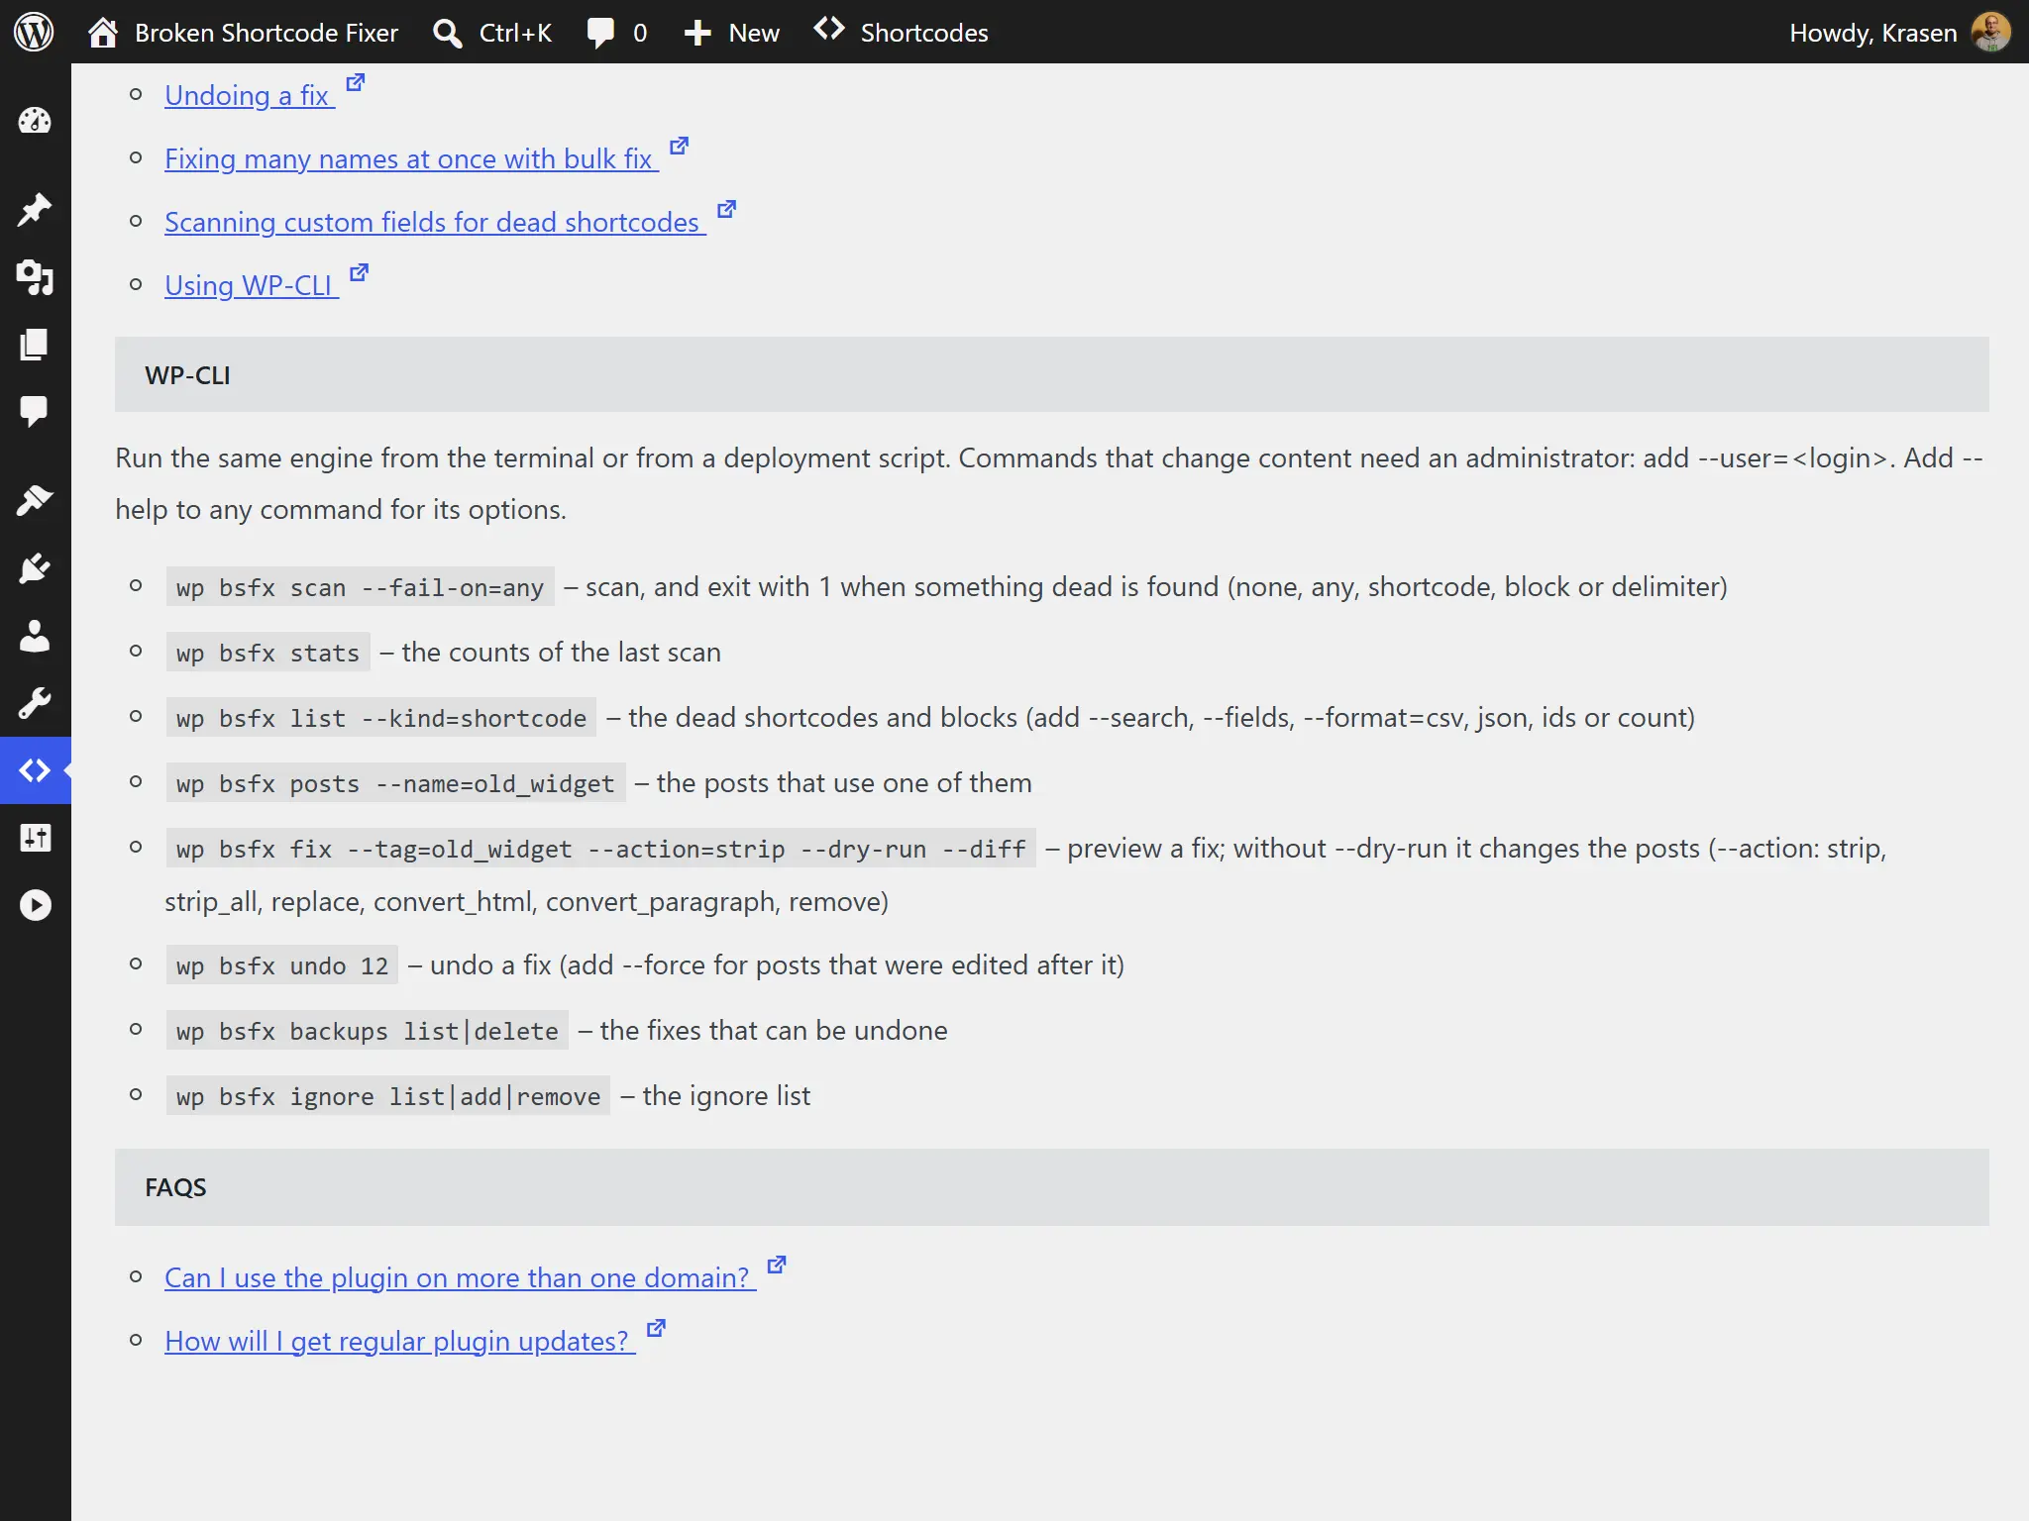Open Fixing many names with bulk fix

pos(409,158)
